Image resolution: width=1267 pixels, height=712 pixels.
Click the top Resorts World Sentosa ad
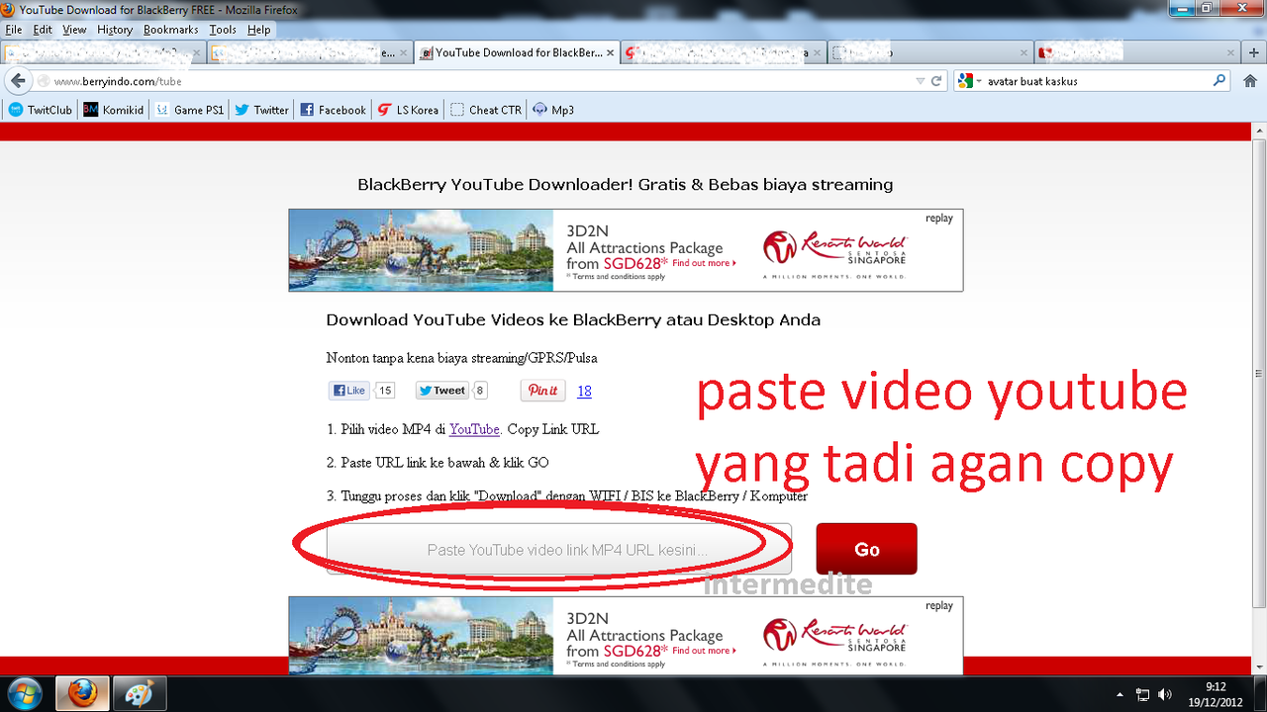point(626,250)
